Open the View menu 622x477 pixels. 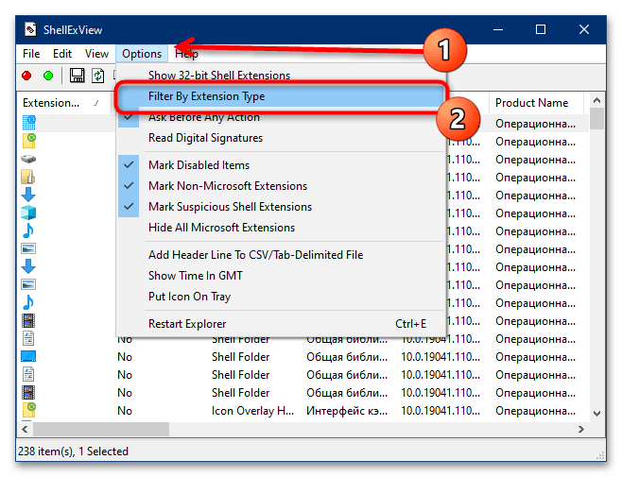click(96, 54)
